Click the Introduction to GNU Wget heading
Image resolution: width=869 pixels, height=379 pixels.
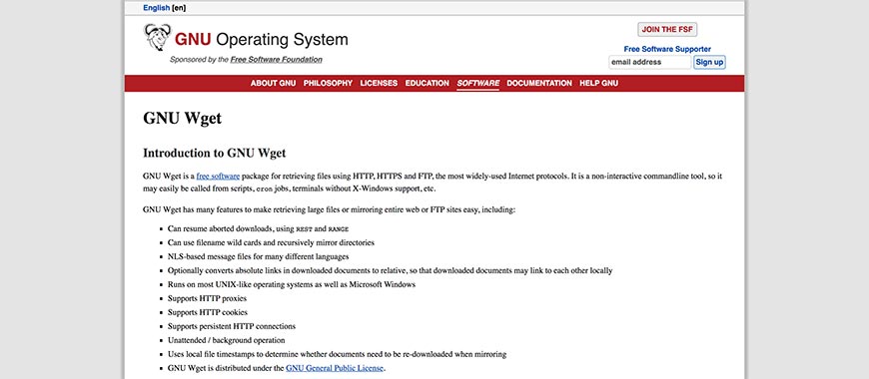click(215, 153)
